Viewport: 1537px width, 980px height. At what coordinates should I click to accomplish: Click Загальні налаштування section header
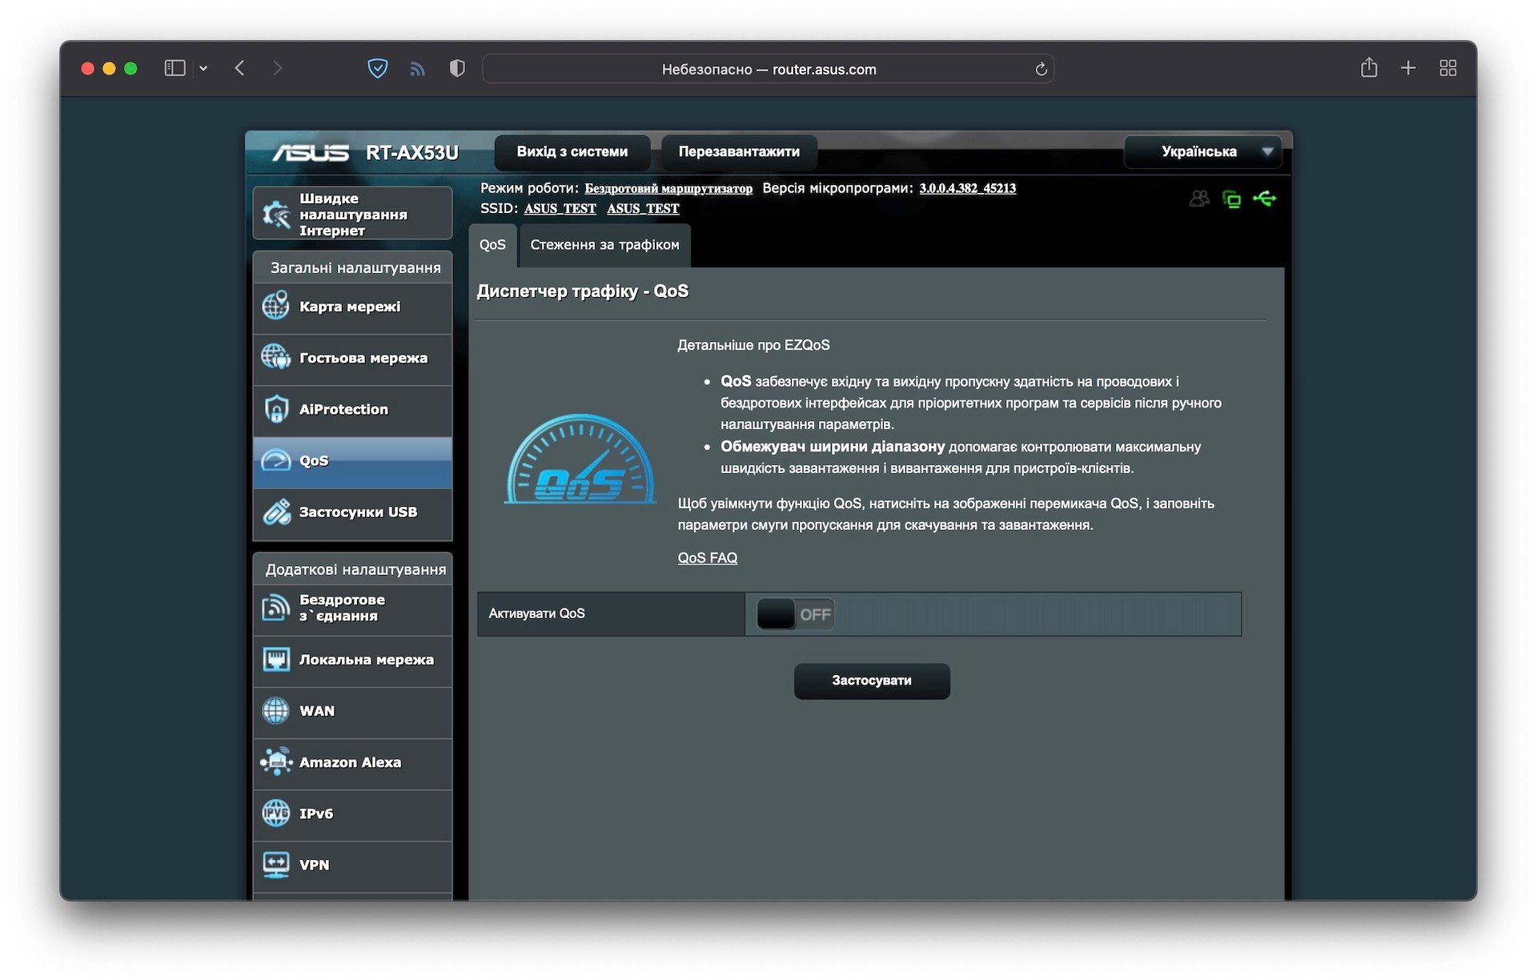point(355,267)
